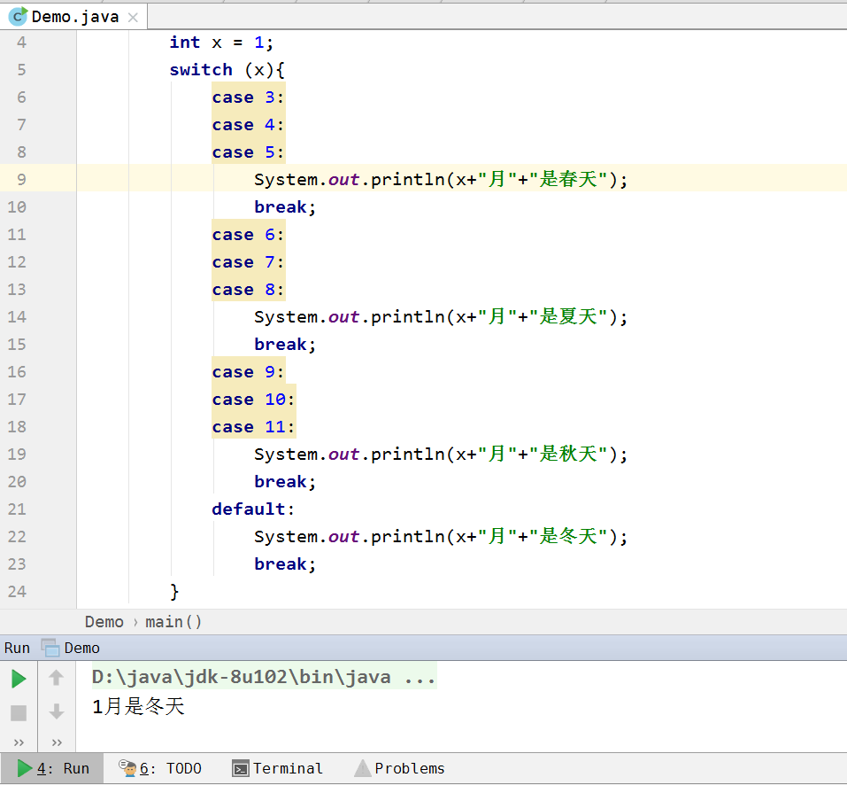Viewport: 847px width, 785px height.
Task: Click the case 10: label
Action: pos(253,400)
